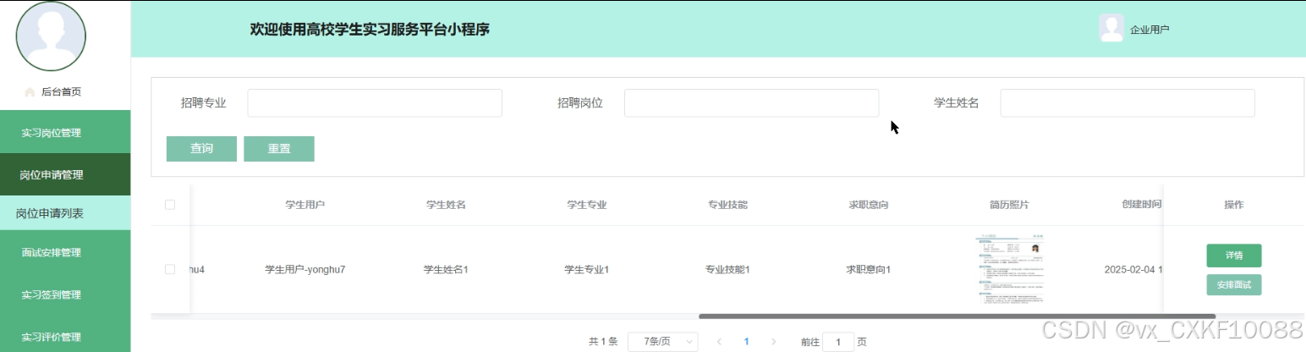The image size is (1306, 352).
Task: Click 安排面试 button in the row
Action: click(1234, 284)
